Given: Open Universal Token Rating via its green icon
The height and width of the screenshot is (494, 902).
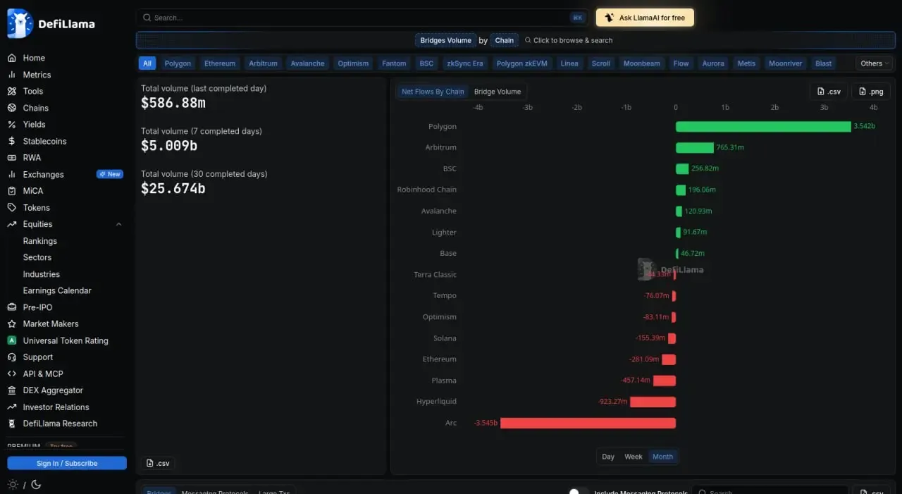Looking at the screenshot, I should coord(11,340).
